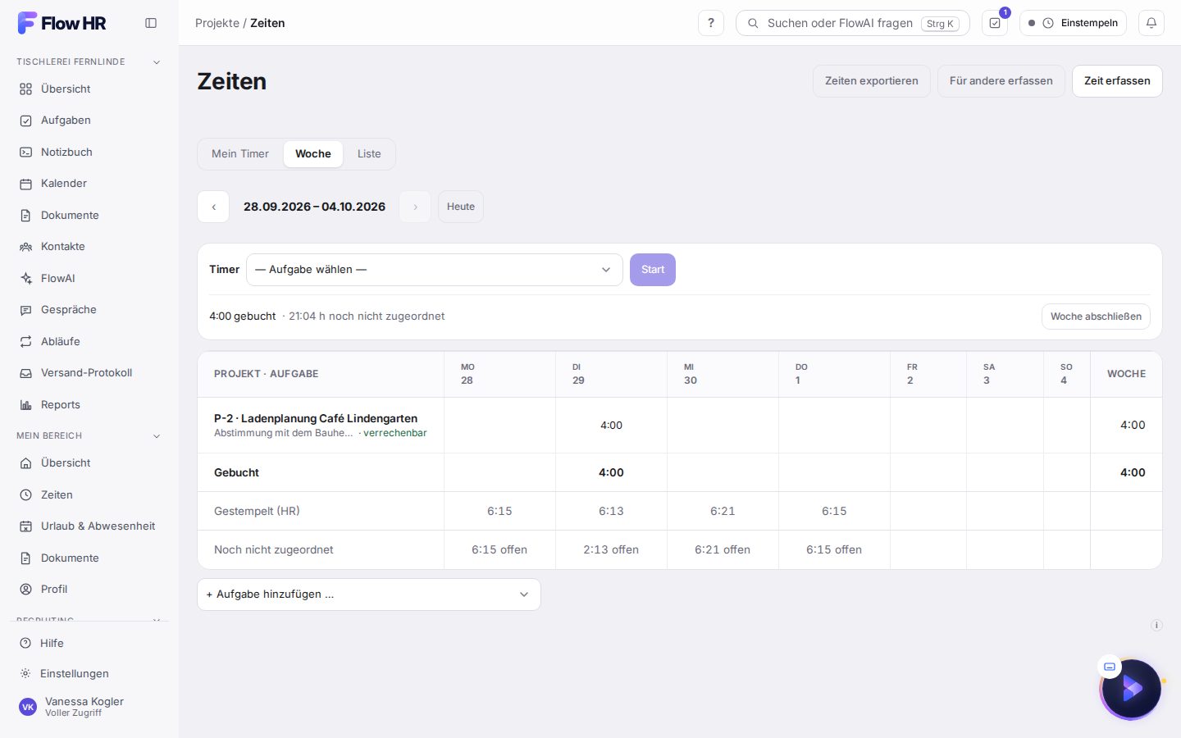
Task: Click the small info icon below the table
Action: click(1156, 625)
